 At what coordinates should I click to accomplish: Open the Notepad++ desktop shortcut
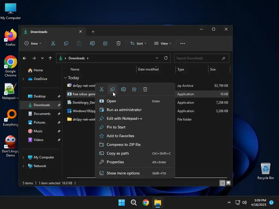[x=11, y=91]
